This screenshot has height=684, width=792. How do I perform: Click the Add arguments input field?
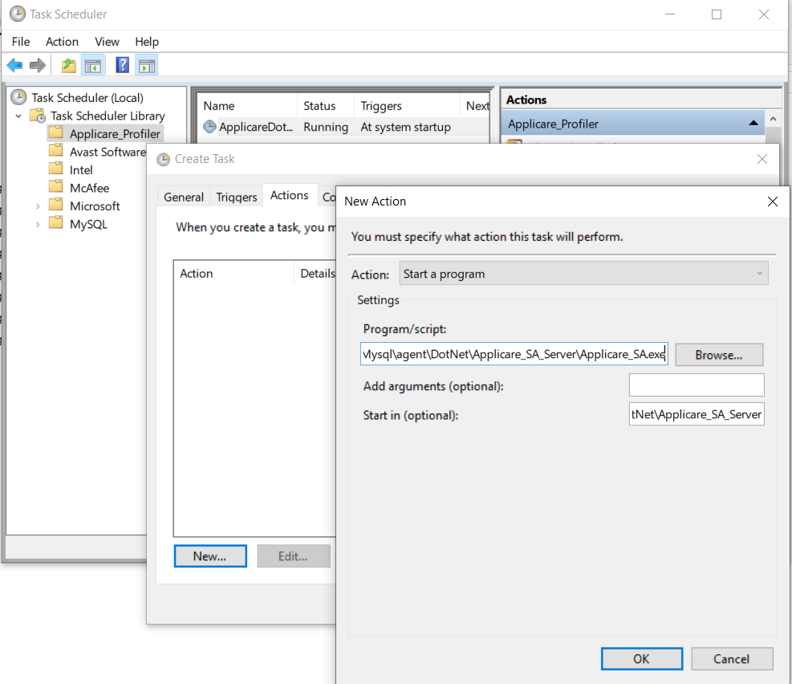[696, 385]
